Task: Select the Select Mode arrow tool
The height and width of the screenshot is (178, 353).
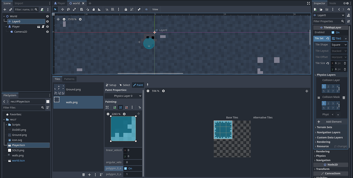Action: [55, 9]
